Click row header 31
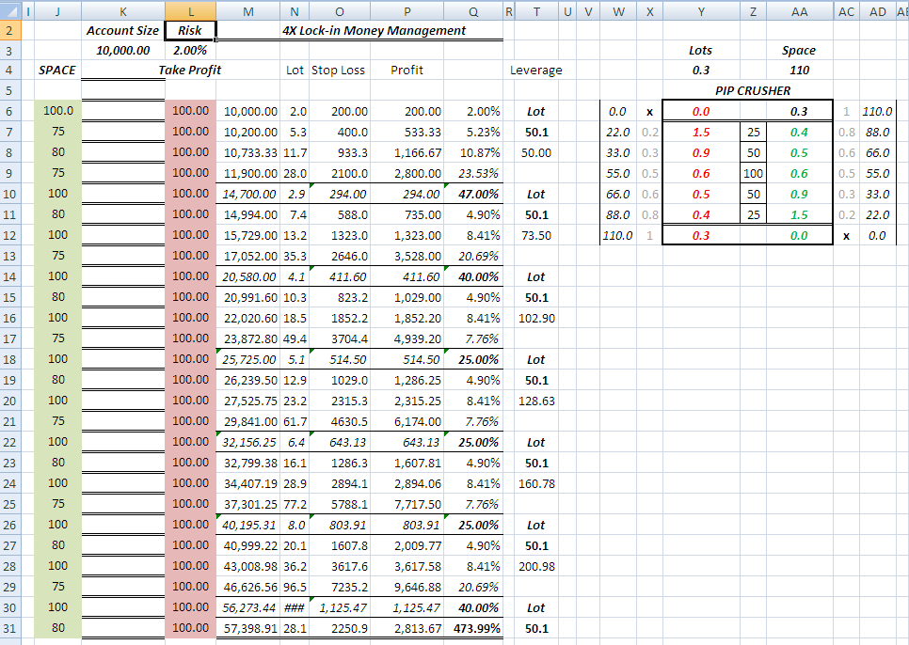The width and height of the screenshot is (909, 645). pos(9,628)
